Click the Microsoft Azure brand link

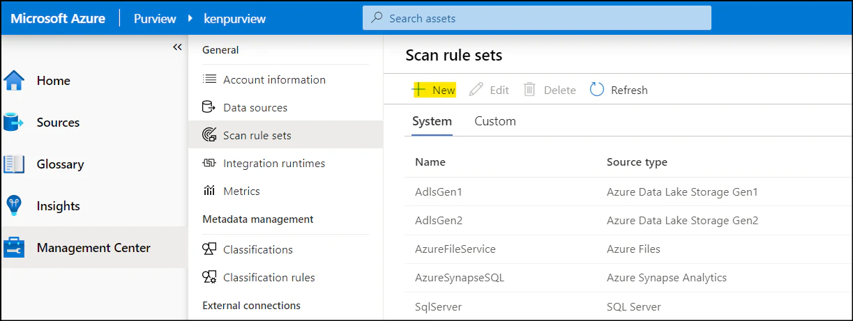point(58,18)
